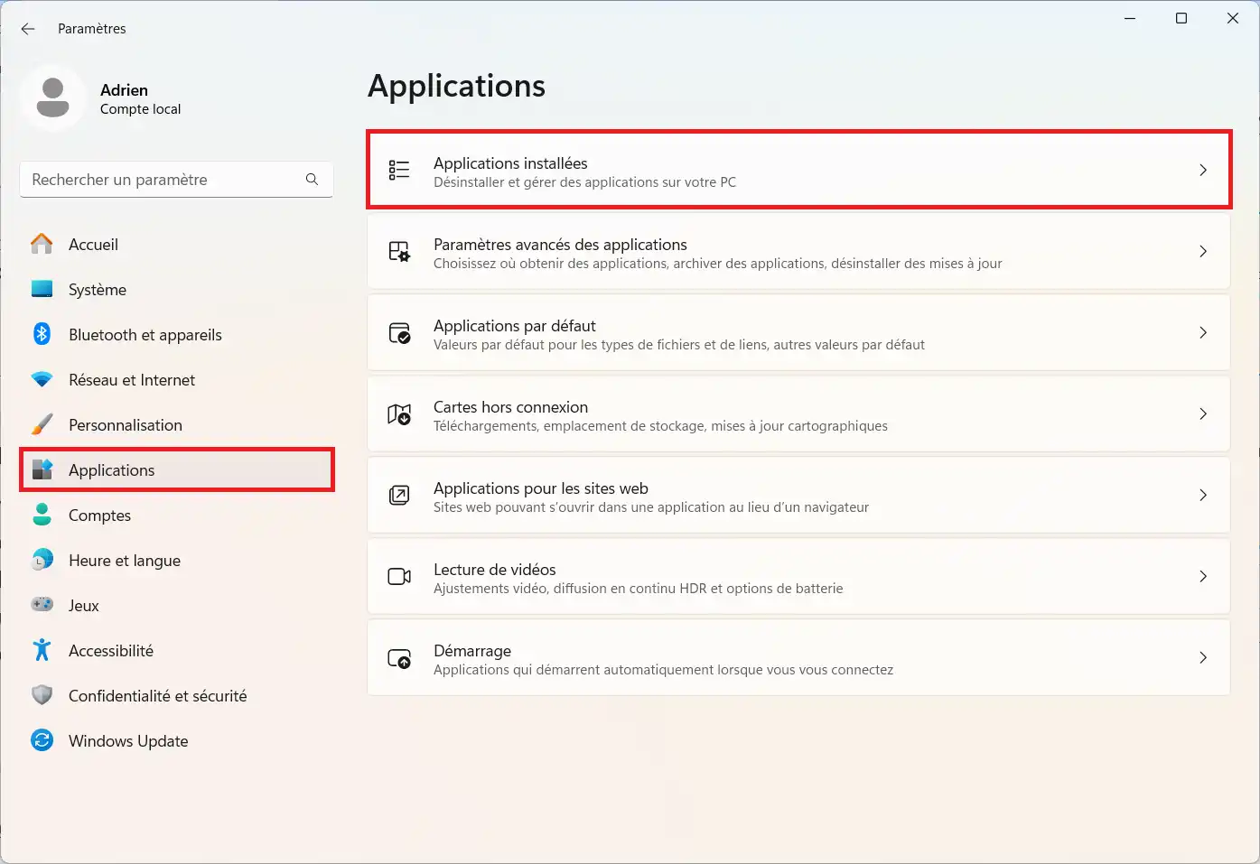Viewport: 1260px width, 864px height.
Task: Open Paramètres avancés des applications title
Action: (560, 245)
